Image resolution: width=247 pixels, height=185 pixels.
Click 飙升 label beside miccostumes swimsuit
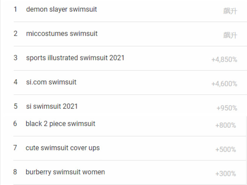pyautogui.click(x=230, y=35)
